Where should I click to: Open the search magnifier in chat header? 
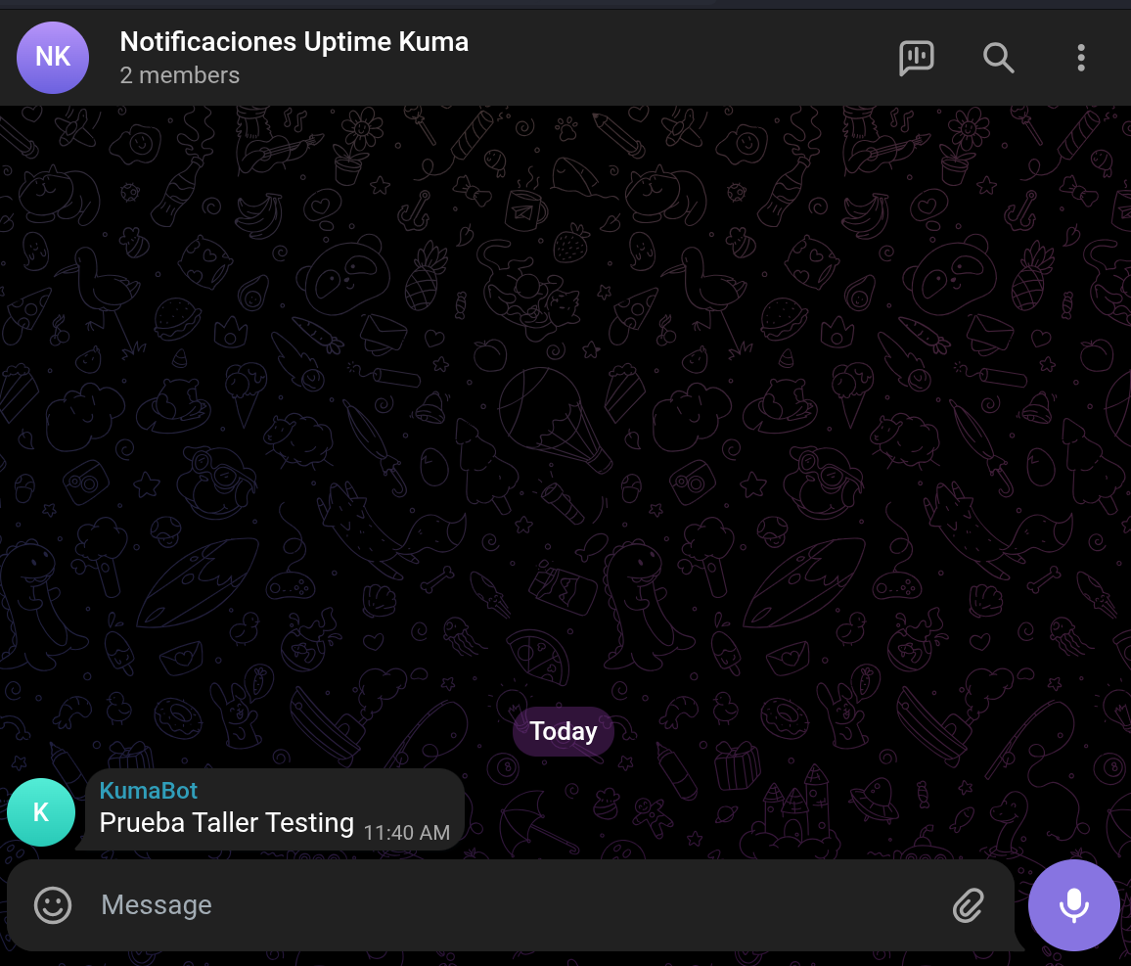pyautogui.click(x=998, y=58)
